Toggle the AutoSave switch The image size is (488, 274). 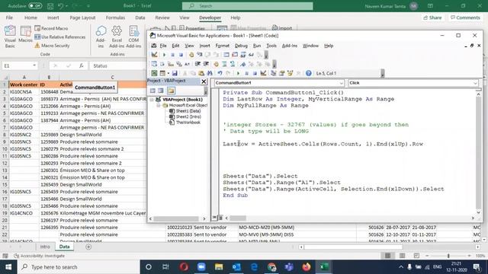(x=35, y=6)
